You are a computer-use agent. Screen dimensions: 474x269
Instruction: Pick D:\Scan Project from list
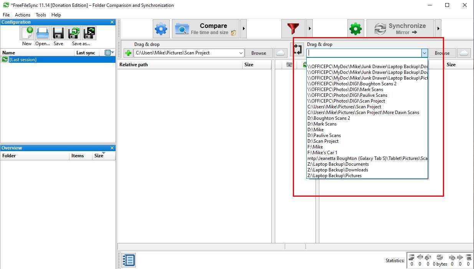tap(367, 141)
